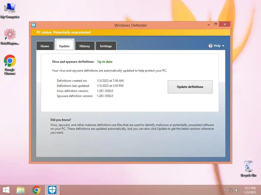Show hidden tray icons arrow

(x=225, y=190)
